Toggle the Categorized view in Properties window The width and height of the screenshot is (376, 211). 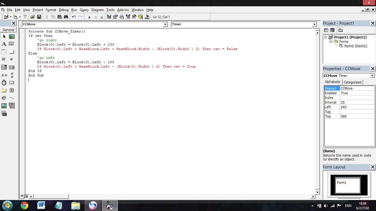click(352, 82)
